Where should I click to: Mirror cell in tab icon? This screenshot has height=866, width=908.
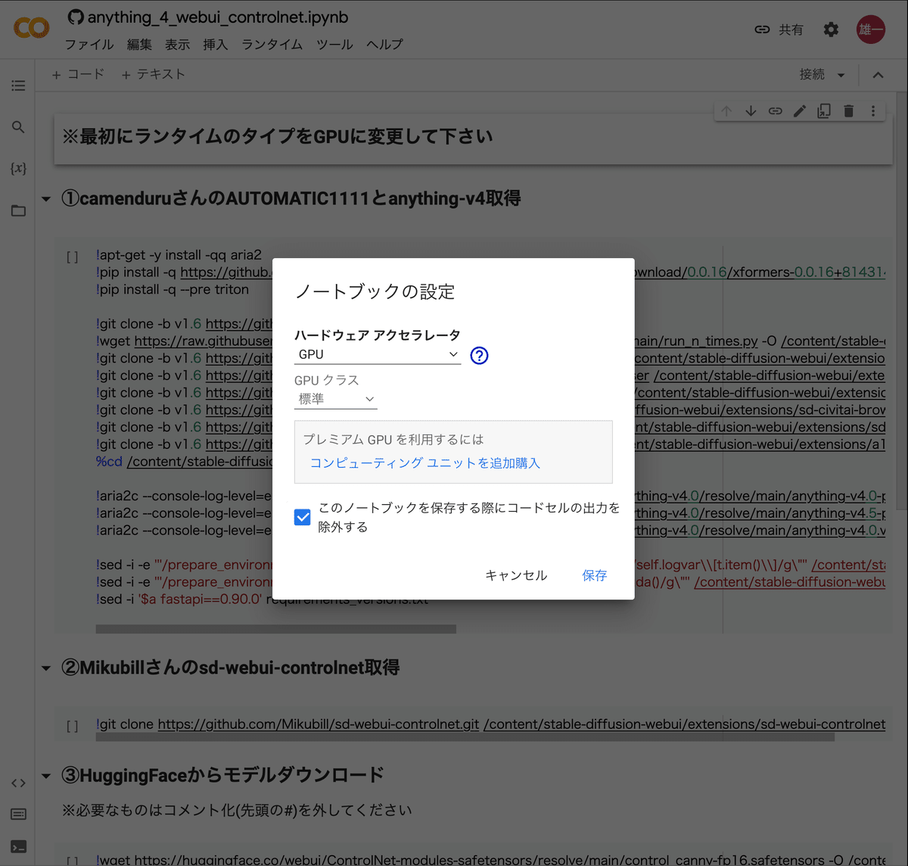pyautogui.click(x=824, y=111)
